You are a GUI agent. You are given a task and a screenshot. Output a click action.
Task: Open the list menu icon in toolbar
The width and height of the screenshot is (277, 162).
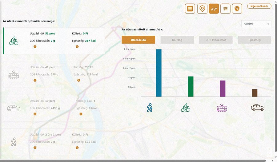pos(190,9)
